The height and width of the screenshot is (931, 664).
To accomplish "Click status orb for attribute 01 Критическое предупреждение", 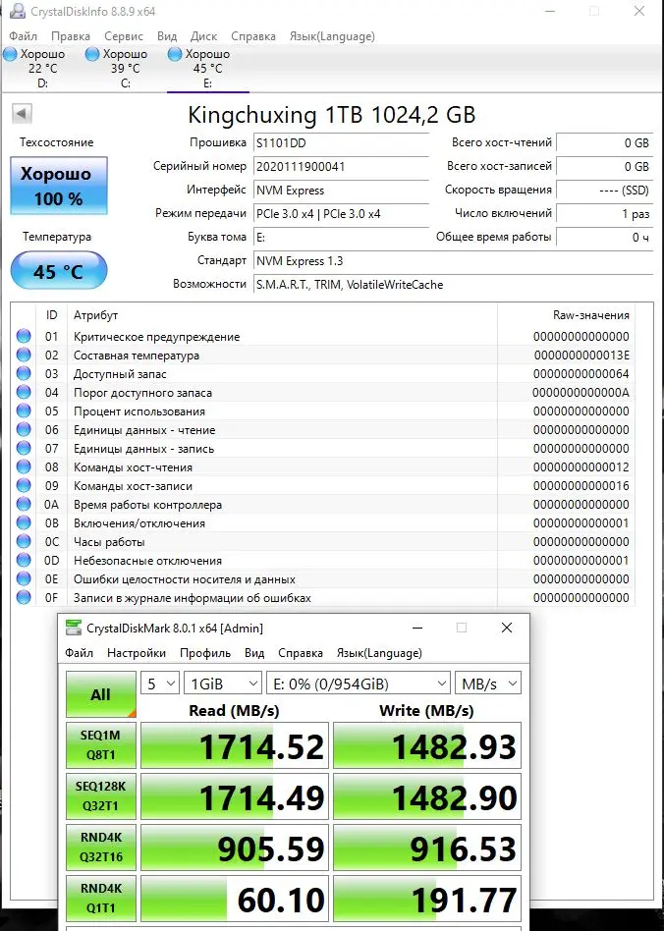I will (24, 337).
